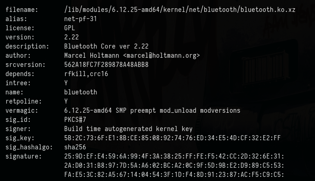Click the vermagic 6.12.25-amd64 string

click(88, 110)
